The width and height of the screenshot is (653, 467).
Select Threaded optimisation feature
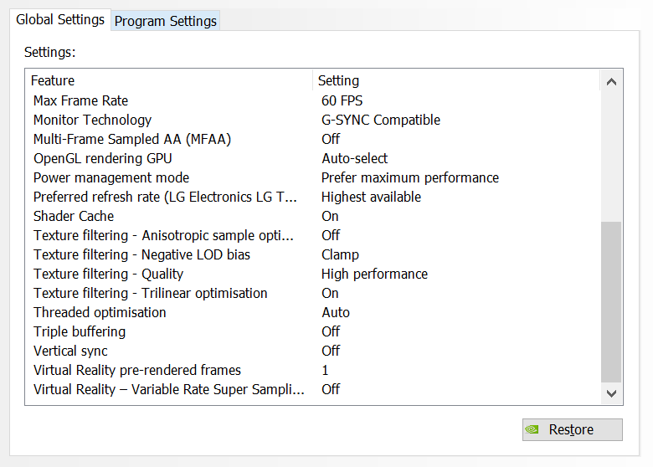point(100,312)
